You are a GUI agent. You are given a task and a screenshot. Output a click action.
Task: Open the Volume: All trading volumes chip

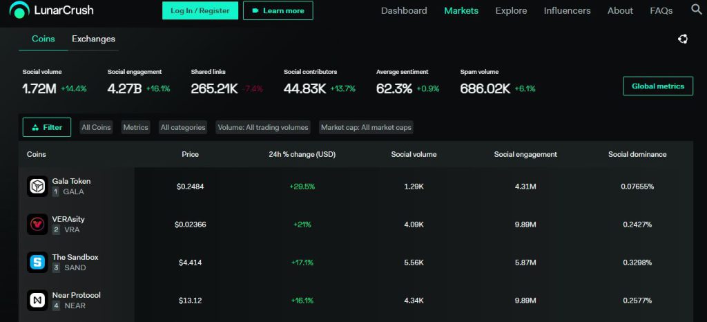(263, 128)
